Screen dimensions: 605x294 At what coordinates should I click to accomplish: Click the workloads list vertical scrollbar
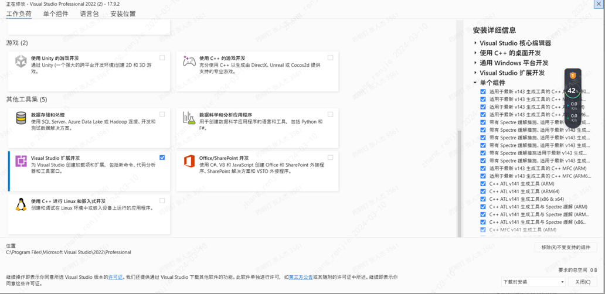pos(459,184)
